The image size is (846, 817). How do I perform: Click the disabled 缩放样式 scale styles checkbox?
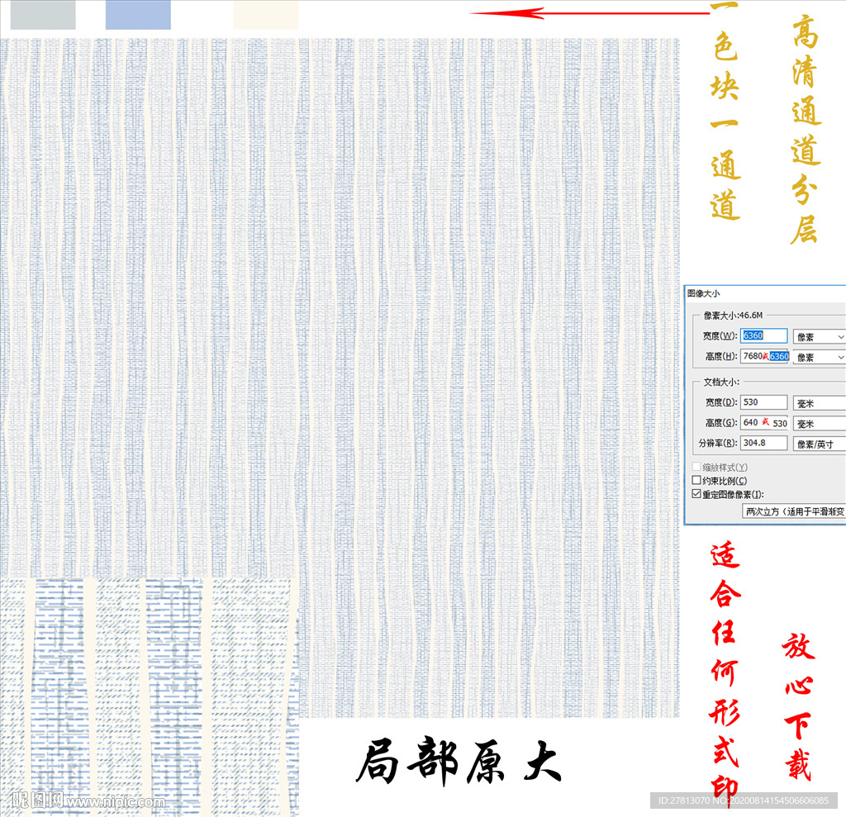(x=695, y=467)
